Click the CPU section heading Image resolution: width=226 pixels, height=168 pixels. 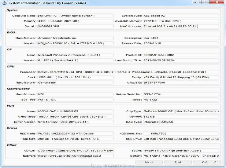click(x=10, y=67)
